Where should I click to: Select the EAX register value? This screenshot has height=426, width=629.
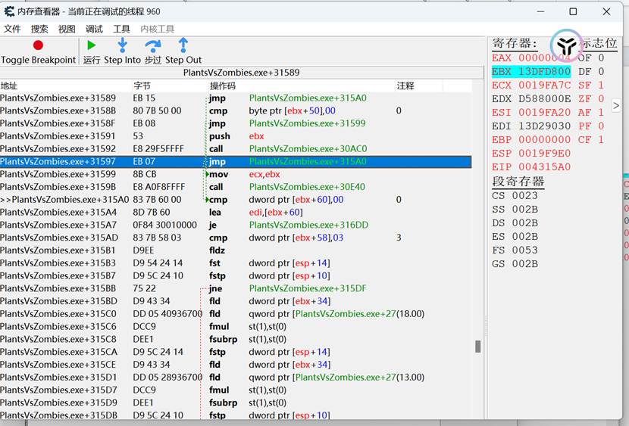(531, 58)
